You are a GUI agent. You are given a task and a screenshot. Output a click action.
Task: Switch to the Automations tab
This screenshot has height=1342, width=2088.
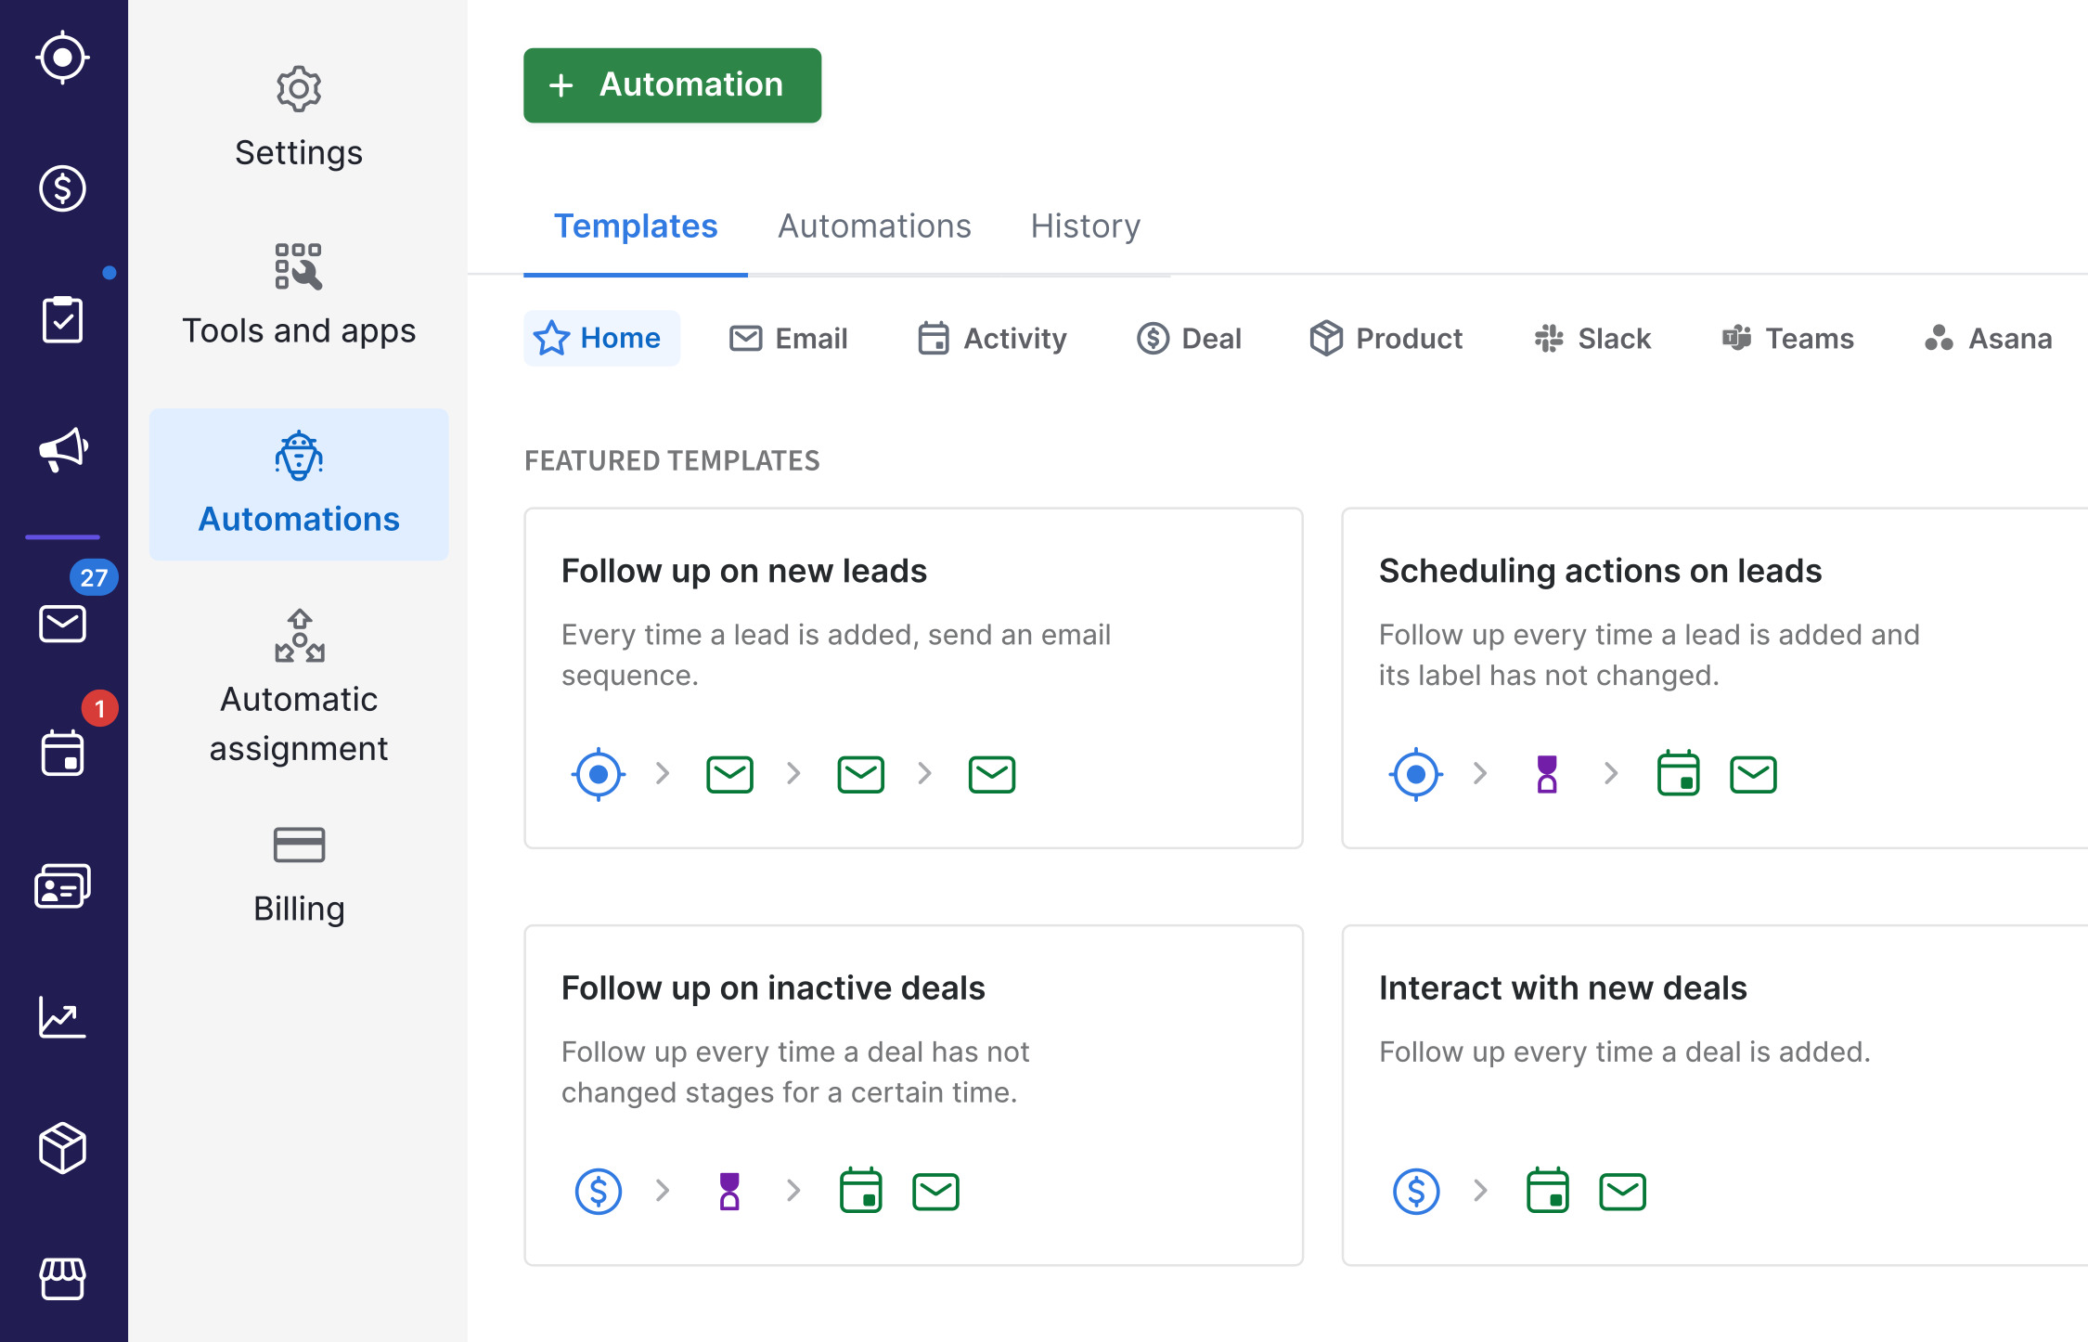click(873, 226)
